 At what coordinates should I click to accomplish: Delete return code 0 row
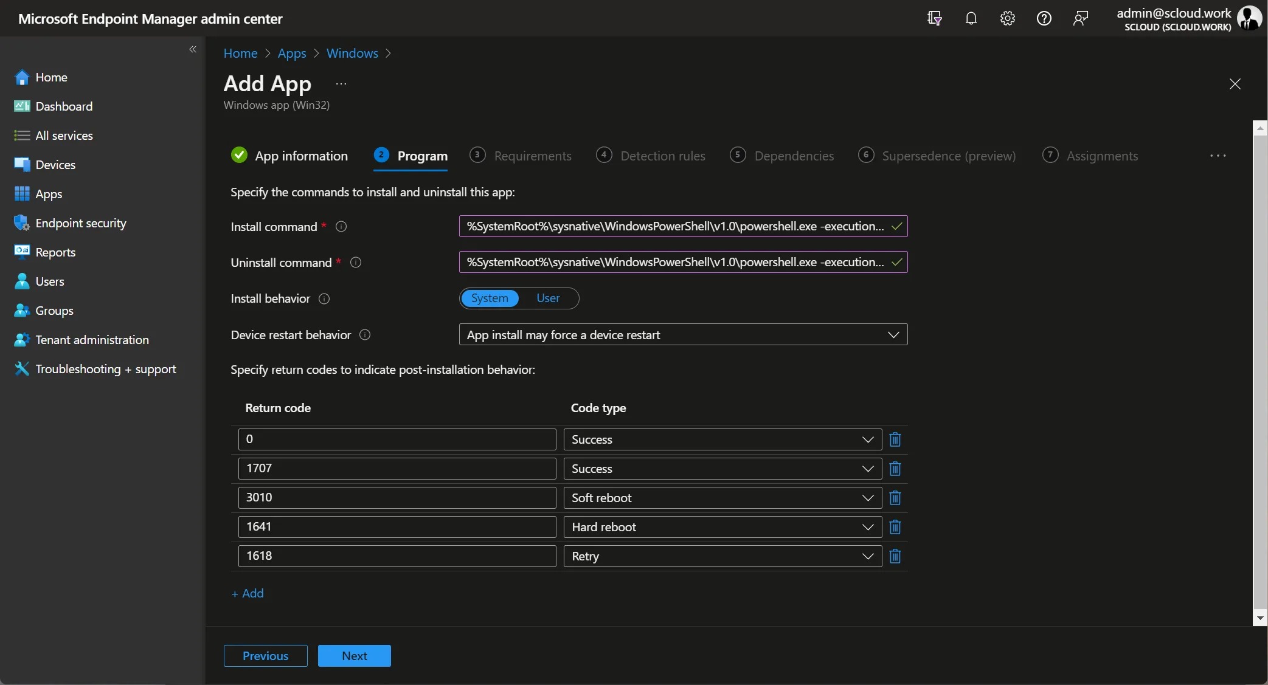coord(895,439)
